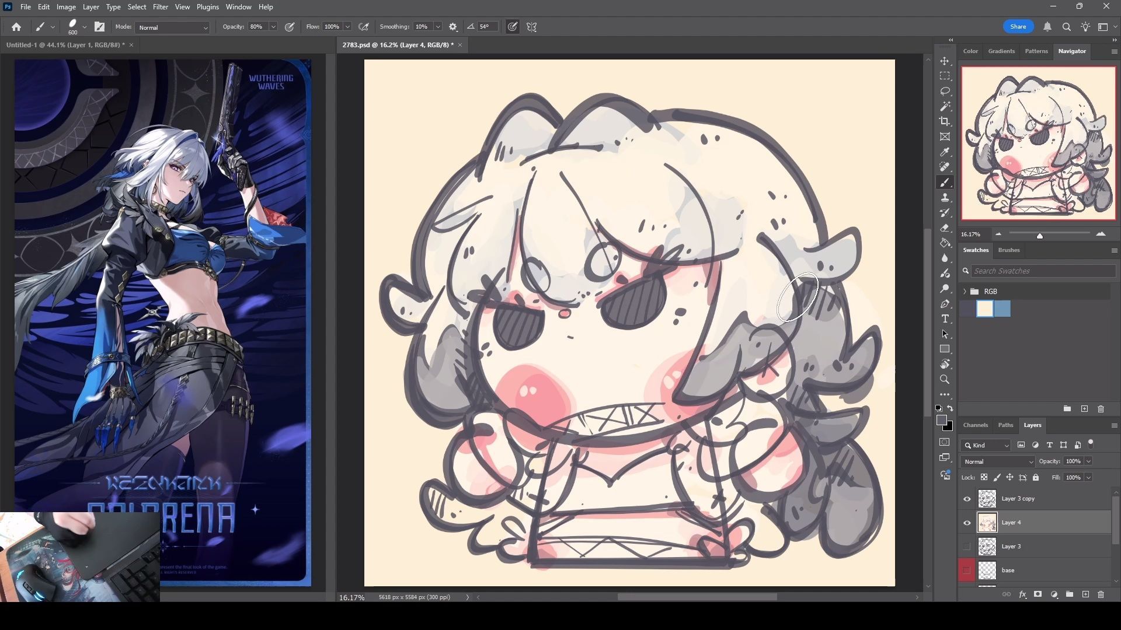Select the Blur tool
Image resolution: width=1121 pixels, height=630 pixels.
(x=945, y=258)
